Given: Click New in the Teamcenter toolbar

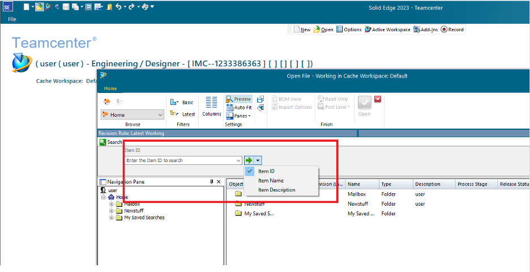Looking at the screenshot, I should pyautogui.click(x=302, y=30).
